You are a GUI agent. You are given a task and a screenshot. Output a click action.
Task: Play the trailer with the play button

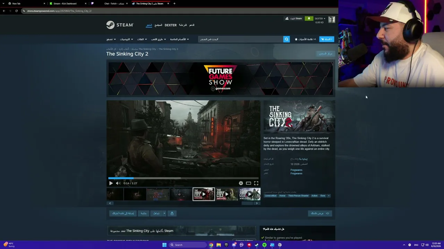tap(111, 183)
